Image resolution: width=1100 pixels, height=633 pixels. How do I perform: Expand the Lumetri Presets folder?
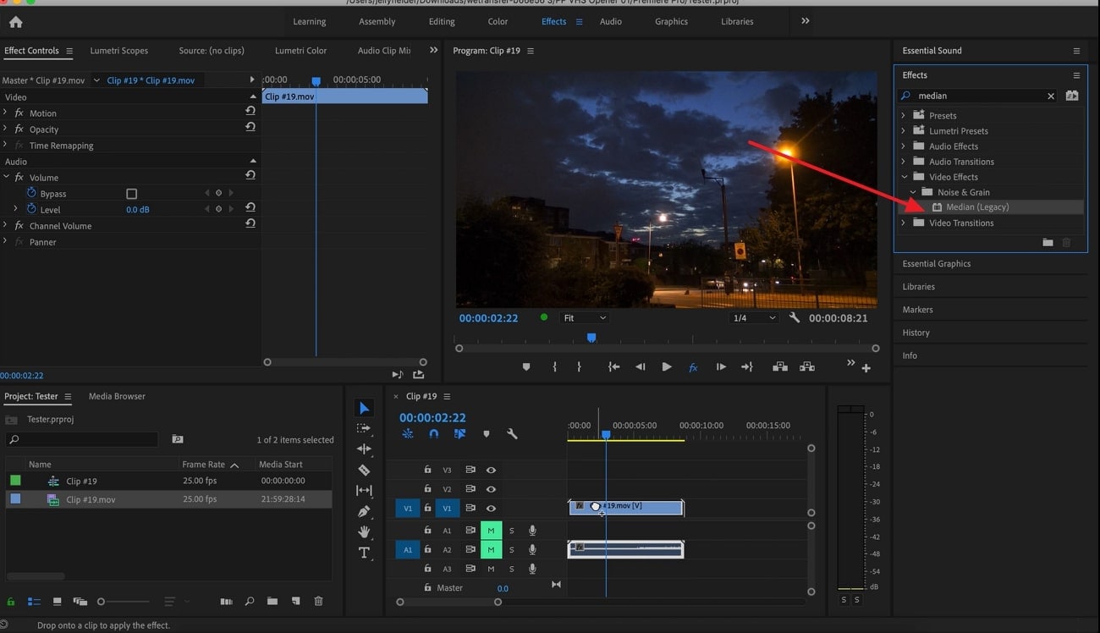(903, 130)
